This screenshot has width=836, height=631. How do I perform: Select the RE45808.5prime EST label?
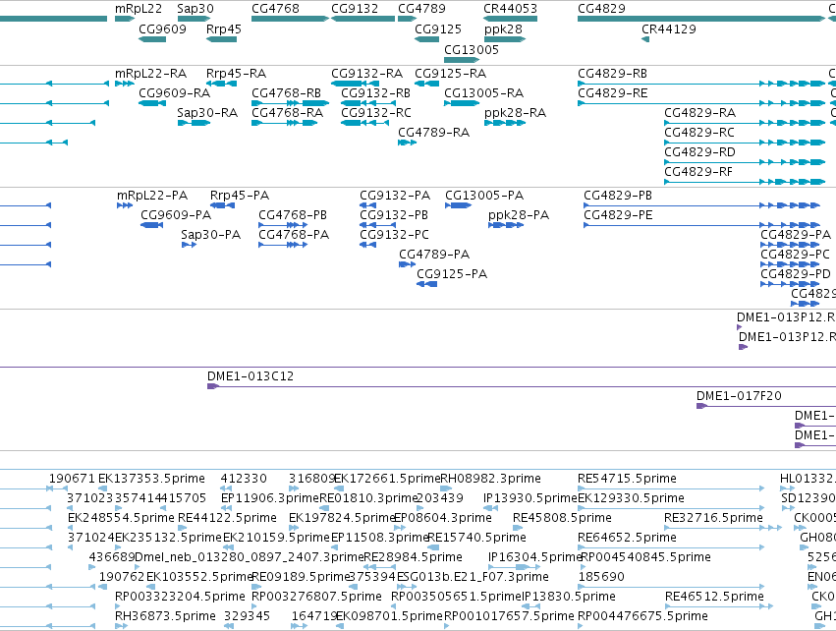coord(562,518)
